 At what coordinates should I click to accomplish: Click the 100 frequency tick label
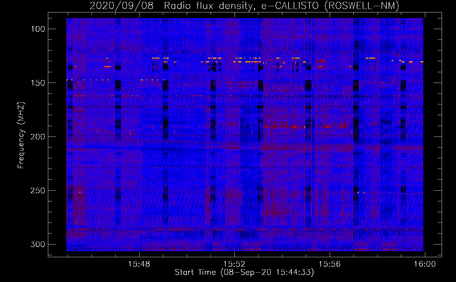coord(38,29)
